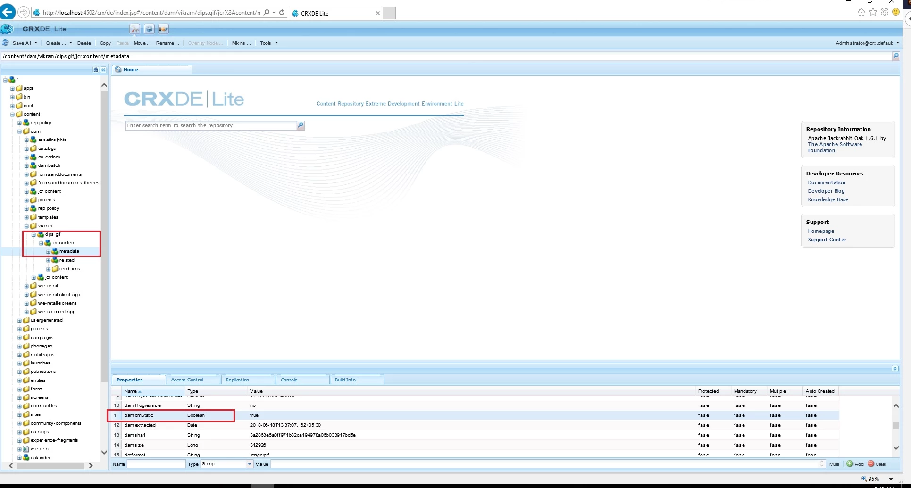
Task: Click Delete in the toolbar
Action: [84, 43]
